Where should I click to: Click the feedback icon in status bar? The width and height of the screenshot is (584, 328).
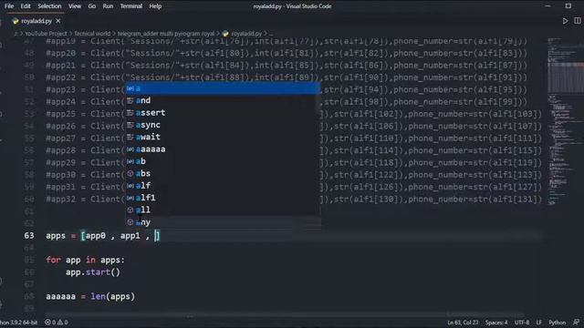click(x=576, y=323)
